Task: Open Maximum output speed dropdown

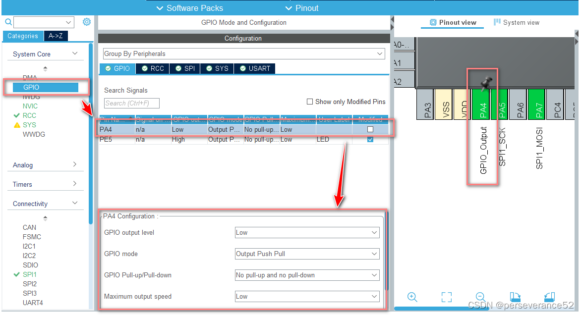Action: pyautogui.click(x=307, y=297)
